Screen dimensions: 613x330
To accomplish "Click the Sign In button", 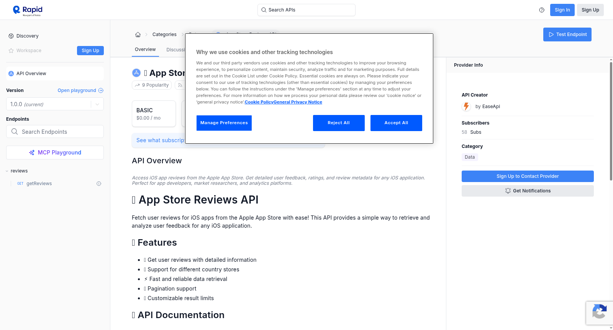I will 562,10.
